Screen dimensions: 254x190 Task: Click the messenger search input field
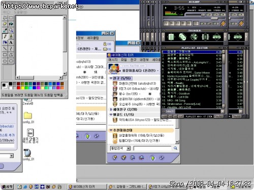point(152,148)
